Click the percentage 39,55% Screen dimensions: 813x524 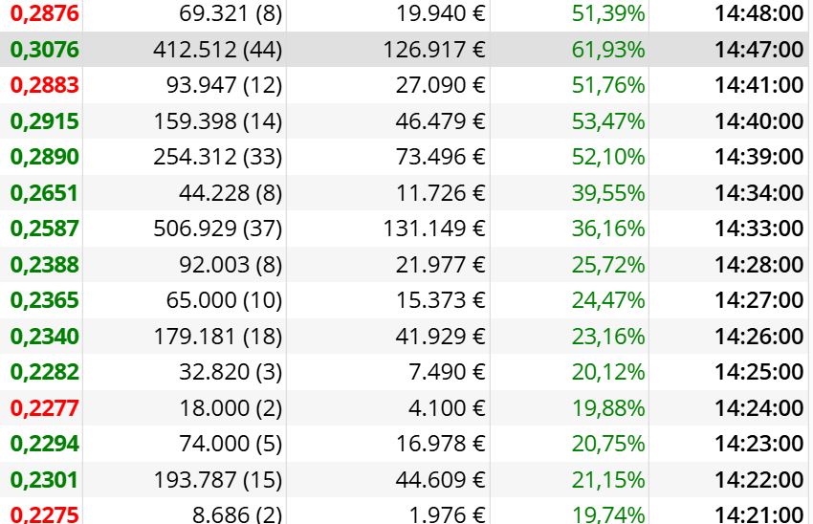point(608,193)
